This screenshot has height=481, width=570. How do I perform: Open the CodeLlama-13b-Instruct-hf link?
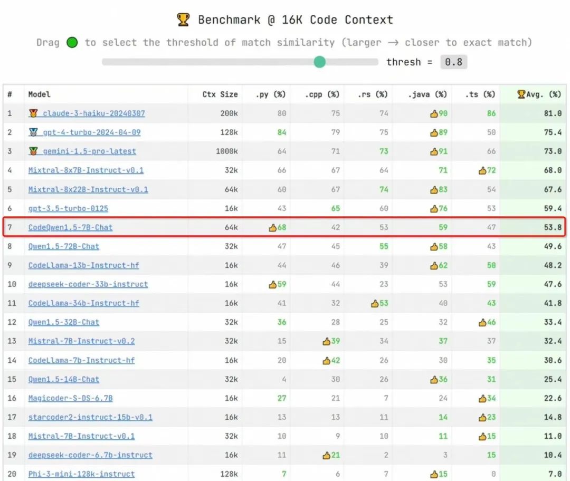[83, 265]
